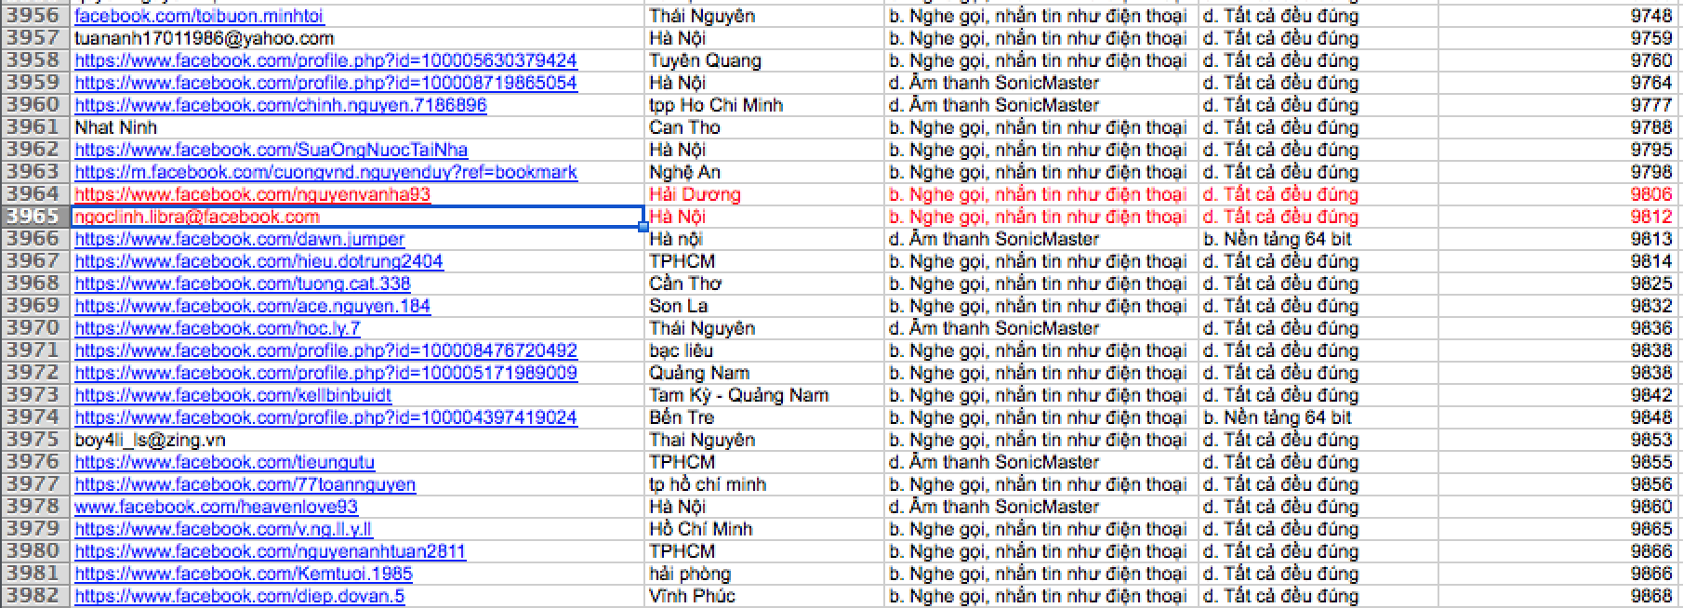Select the Tuyên Quang city cell
This screenshot has width=1683, height=608.
pyautogui.click(x=705, y=60)
